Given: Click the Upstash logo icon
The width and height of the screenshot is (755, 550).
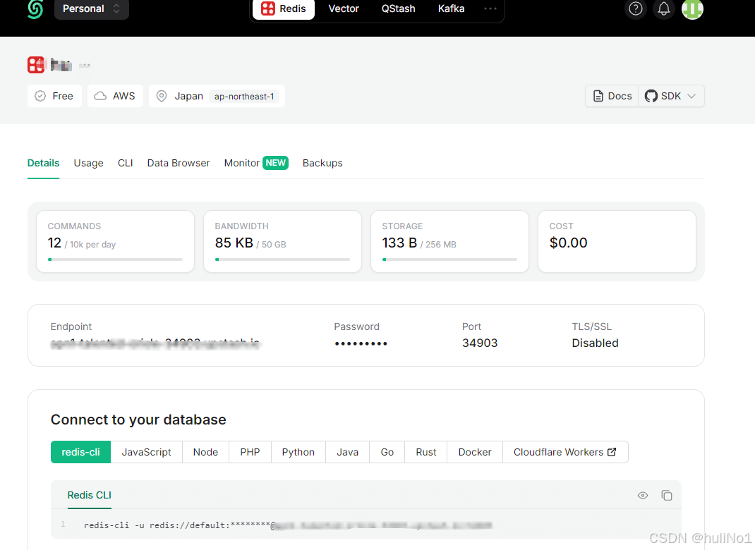Looking at the screenshot, I should click(35, 8).
